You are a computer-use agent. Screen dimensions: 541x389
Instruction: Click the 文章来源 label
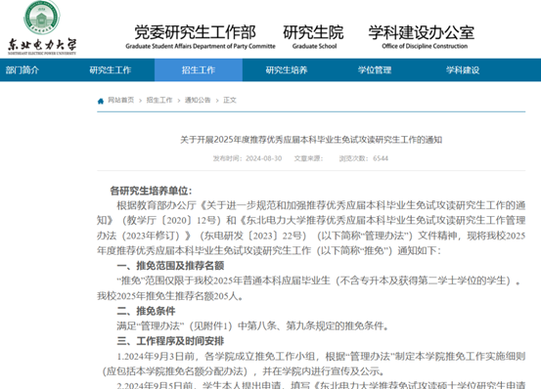pyautogui.click(x=308, y=158)
